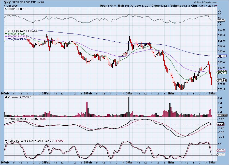229x165 pixels.
Task: Click 3Mar on the price panel date axis
Action: tap(130, 94)
